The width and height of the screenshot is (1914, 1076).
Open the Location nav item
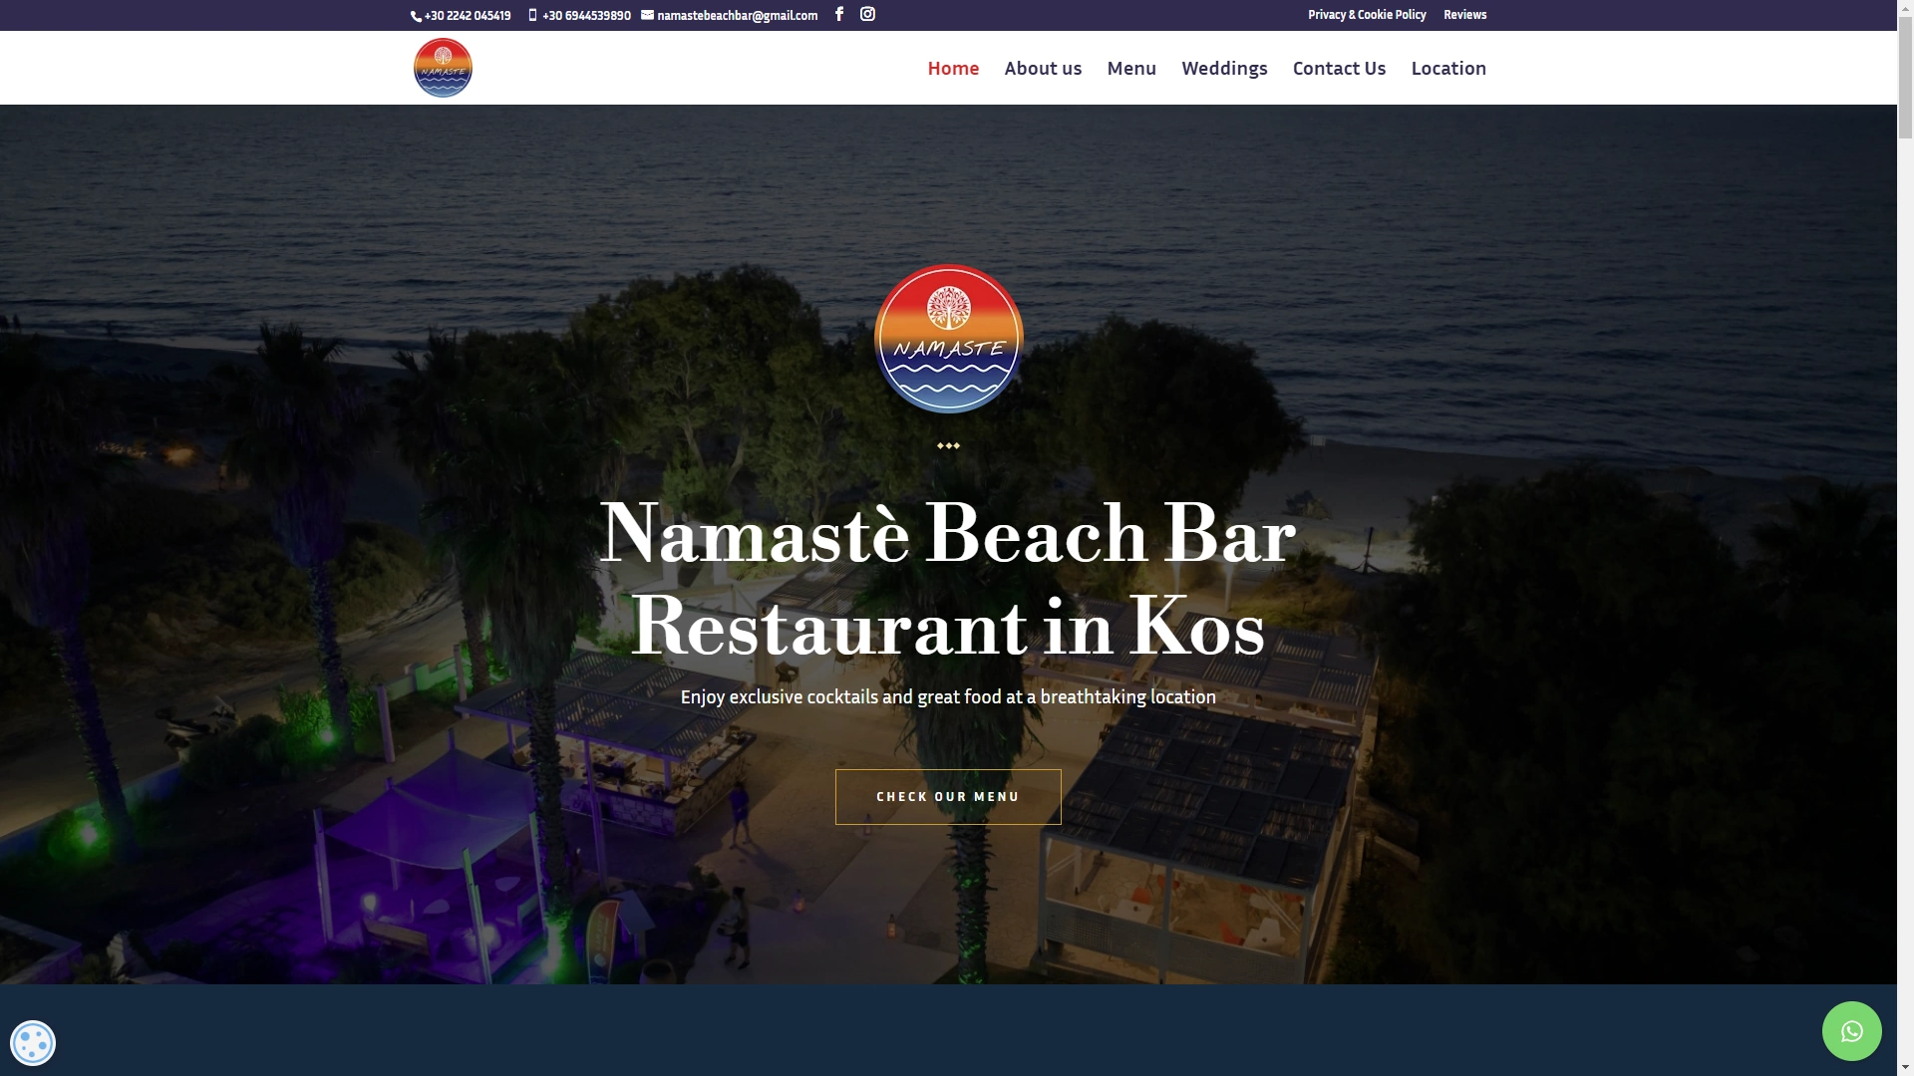click(x=1448, y=68)
